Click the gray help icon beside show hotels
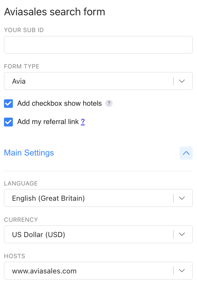The width and height of the screenshot is (197, 289). [x=109, y=103]
